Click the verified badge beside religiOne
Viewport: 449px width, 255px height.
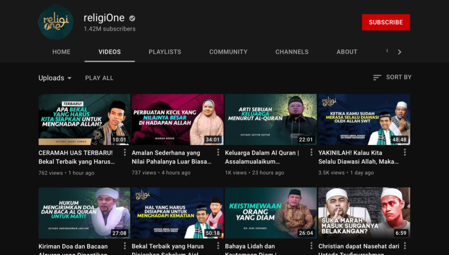[132, 18]
